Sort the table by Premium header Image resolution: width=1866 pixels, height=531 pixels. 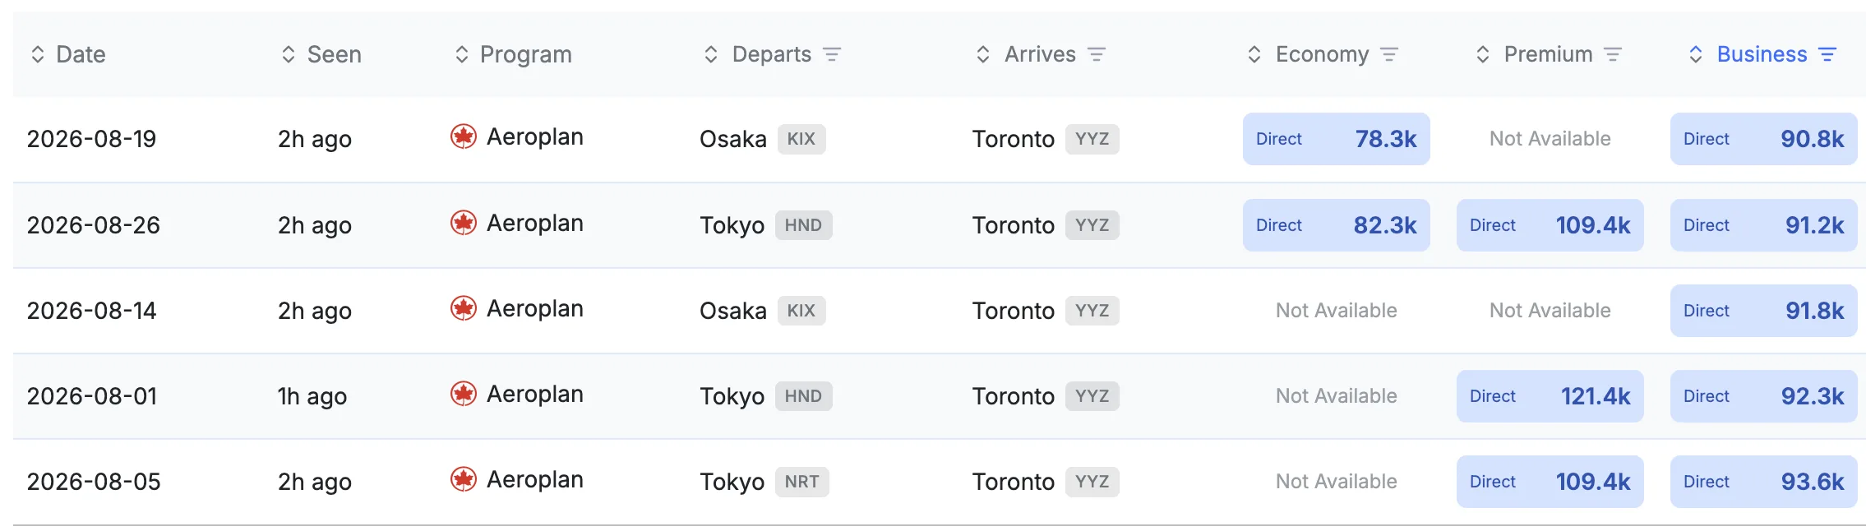pyautogui.click(x=1534, y=54)
